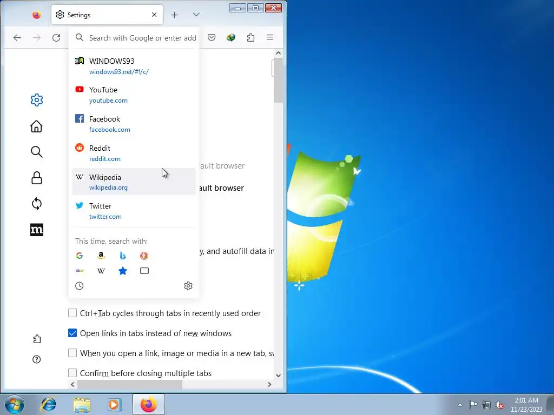
Task: Open Firefox Support help icon
Action: tap(36, 359)
